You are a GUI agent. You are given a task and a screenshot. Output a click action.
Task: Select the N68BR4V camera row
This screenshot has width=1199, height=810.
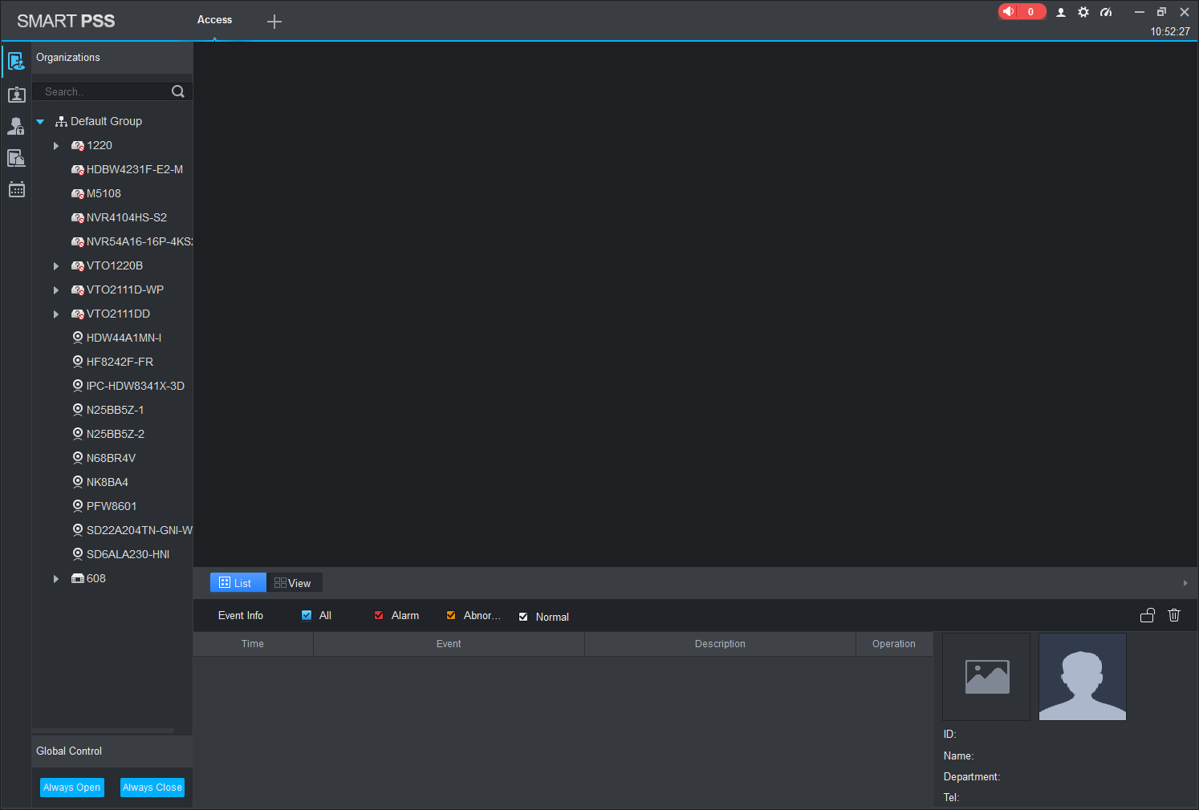(x=112, y=458)
